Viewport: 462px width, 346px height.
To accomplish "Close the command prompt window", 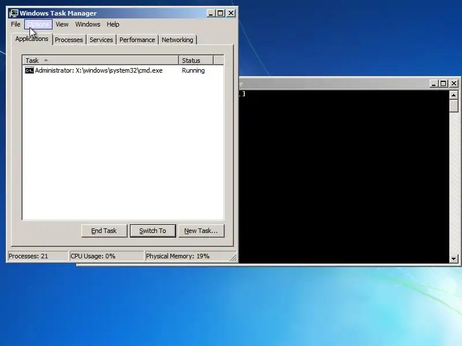I will point(454,84).
